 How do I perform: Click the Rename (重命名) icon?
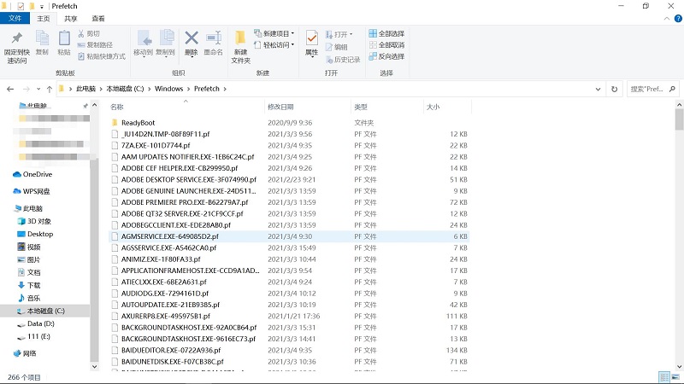click(213, 42)
